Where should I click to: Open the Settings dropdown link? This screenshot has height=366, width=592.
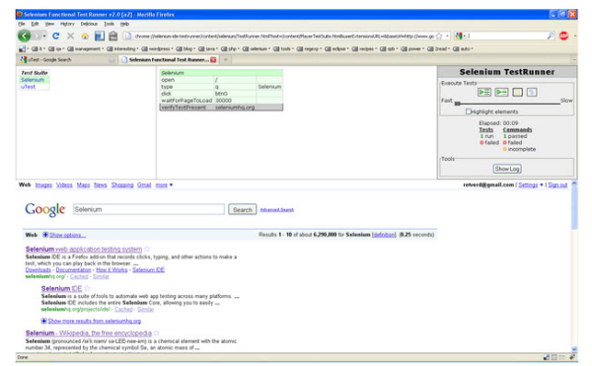click(x=530, y=184)
